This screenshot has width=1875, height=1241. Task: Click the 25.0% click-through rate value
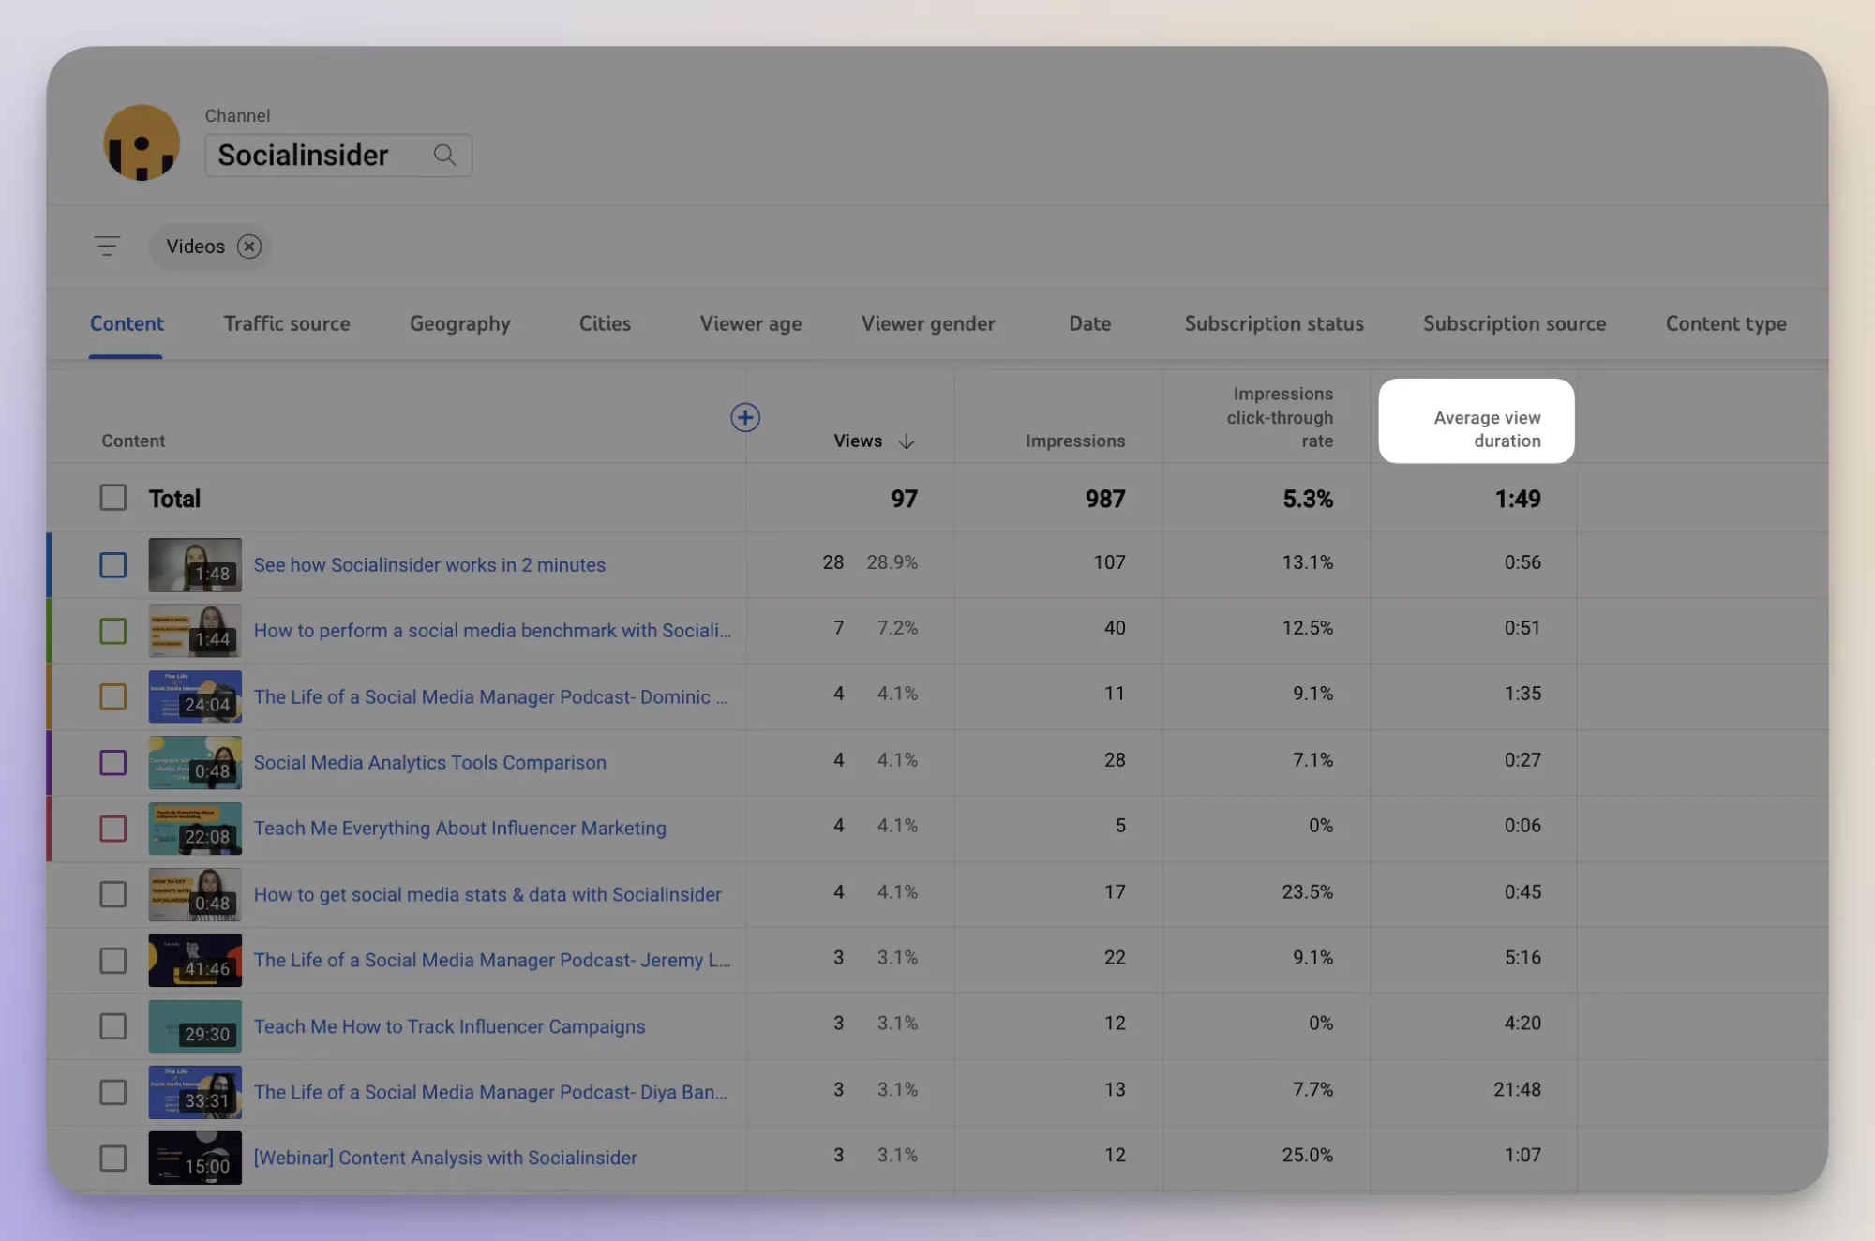tap(1308, 1155)
